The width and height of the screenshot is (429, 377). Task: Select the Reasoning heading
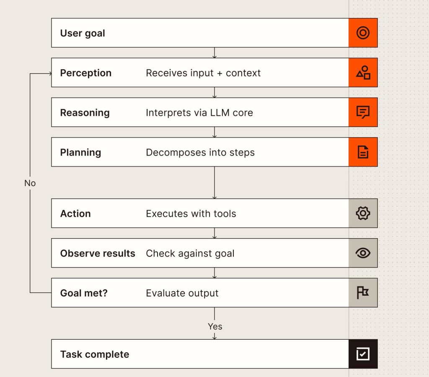pos(85,112)
